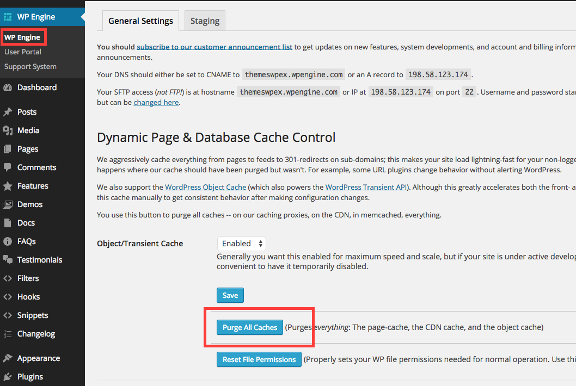Click the WP Engine logo icon in sidebar

point(7,17)
